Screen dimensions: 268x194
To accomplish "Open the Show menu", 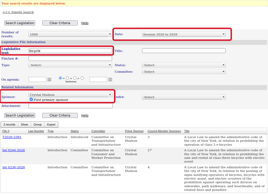I will tap(24, 124).
